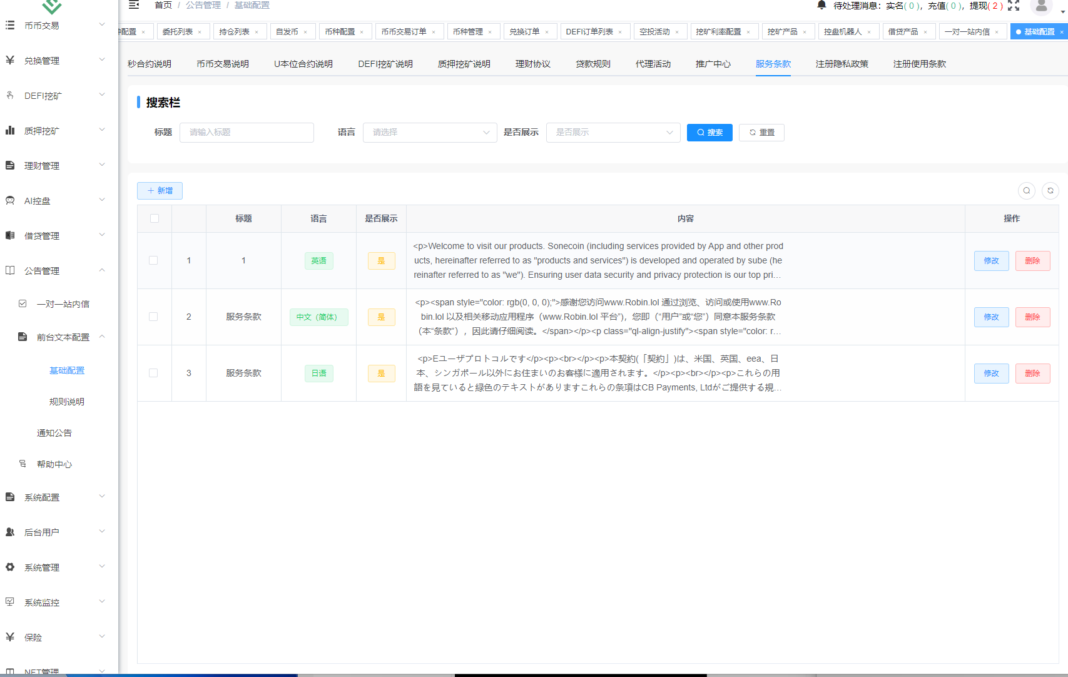Toggle search bar with magnifier circle icon
The image size is (1068, 677).
(x=1027, y=191)
